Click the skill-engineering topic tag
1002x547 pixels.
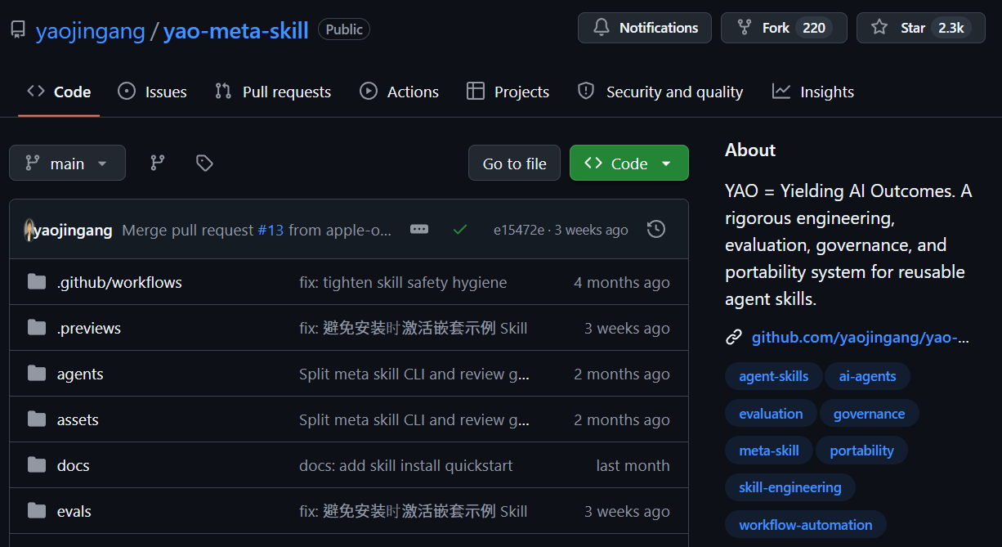pos(790,487)
